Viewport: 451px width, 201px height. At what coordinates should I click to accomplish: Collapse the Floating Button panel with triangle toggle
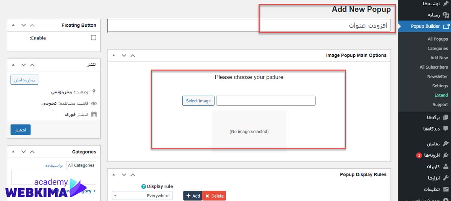pyautogui.click(x=14, y=25)
